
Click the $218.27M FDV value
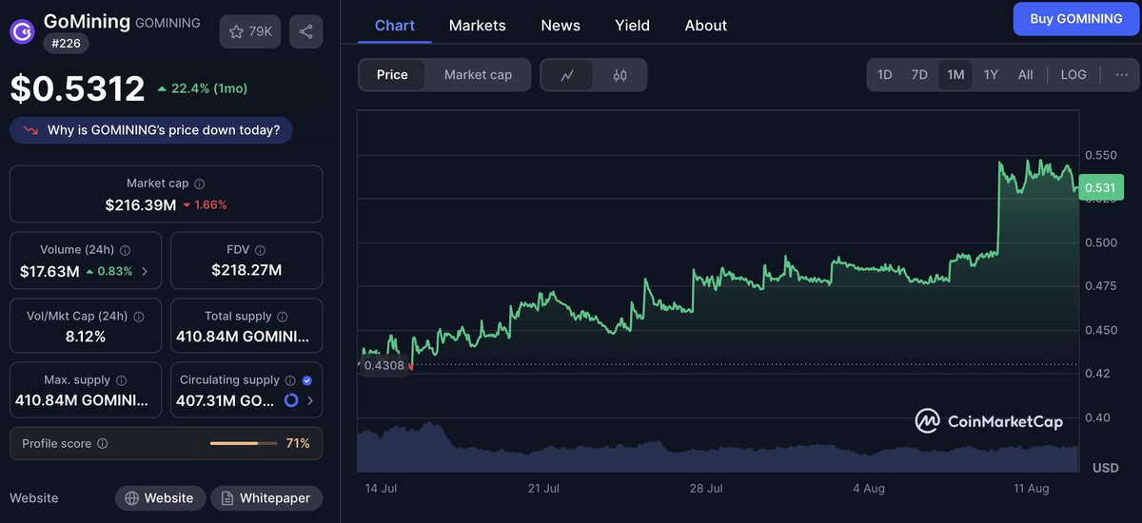tap(246, 271)
